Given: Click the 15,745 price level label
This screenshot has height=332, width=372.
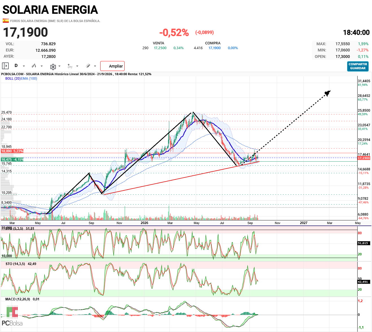Looking at the screenshot, I should pyautogui.click(x=6, y=164).
